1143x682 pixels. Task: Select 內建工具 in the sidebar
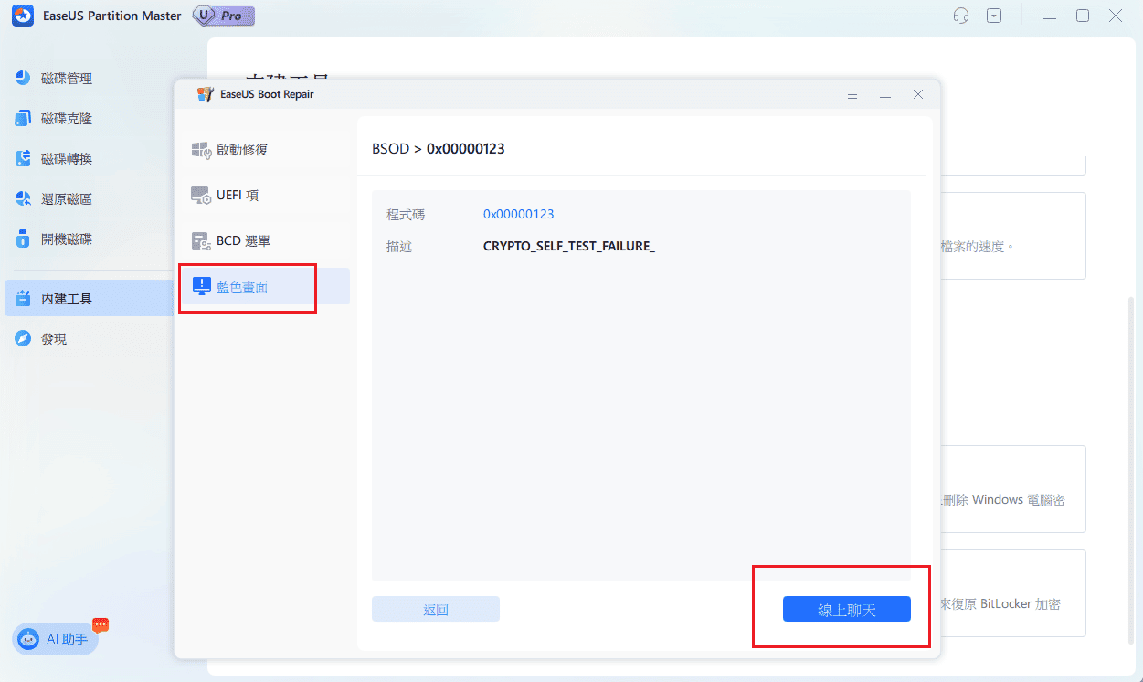(66, 299)
